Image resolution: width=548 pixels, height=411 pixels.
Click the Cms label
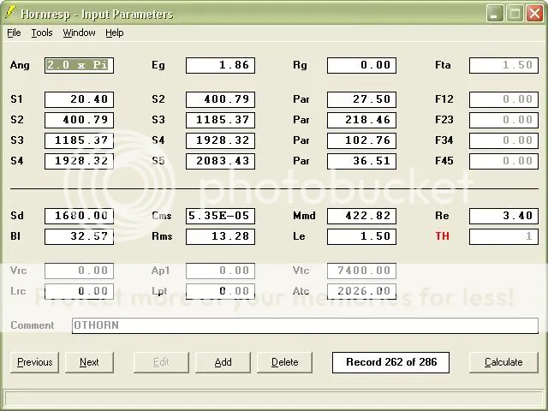click(x=162, y=216)
